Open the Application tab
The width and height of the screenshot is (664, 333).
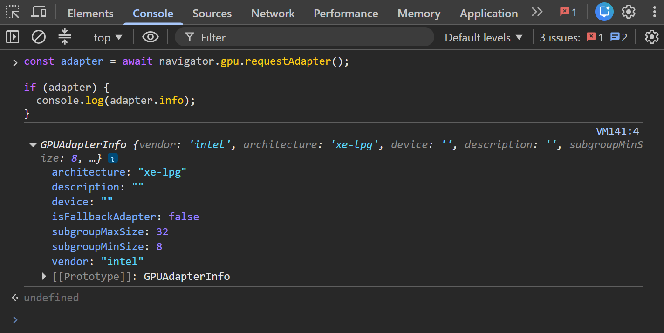[489, 14]
